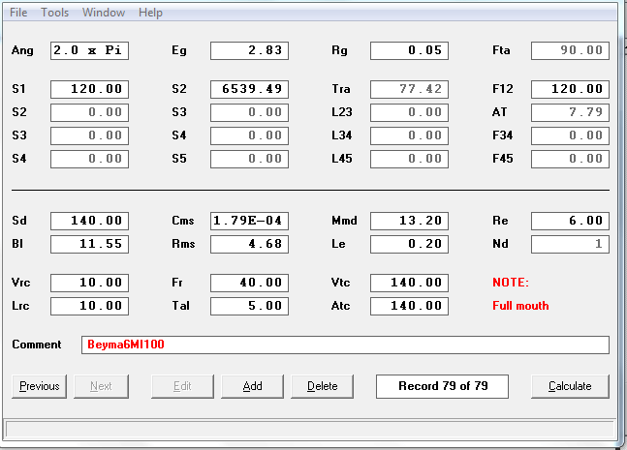Go to the Previous record
627x450 pixels.
coord(39,386)
